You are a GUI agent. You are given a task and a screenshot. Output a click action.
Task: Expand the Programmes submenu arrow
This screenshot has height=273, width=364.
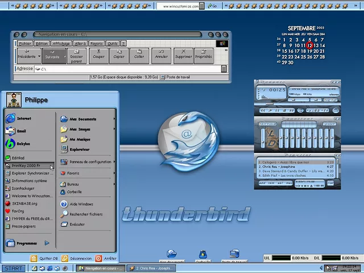click(x=47, y=243)
